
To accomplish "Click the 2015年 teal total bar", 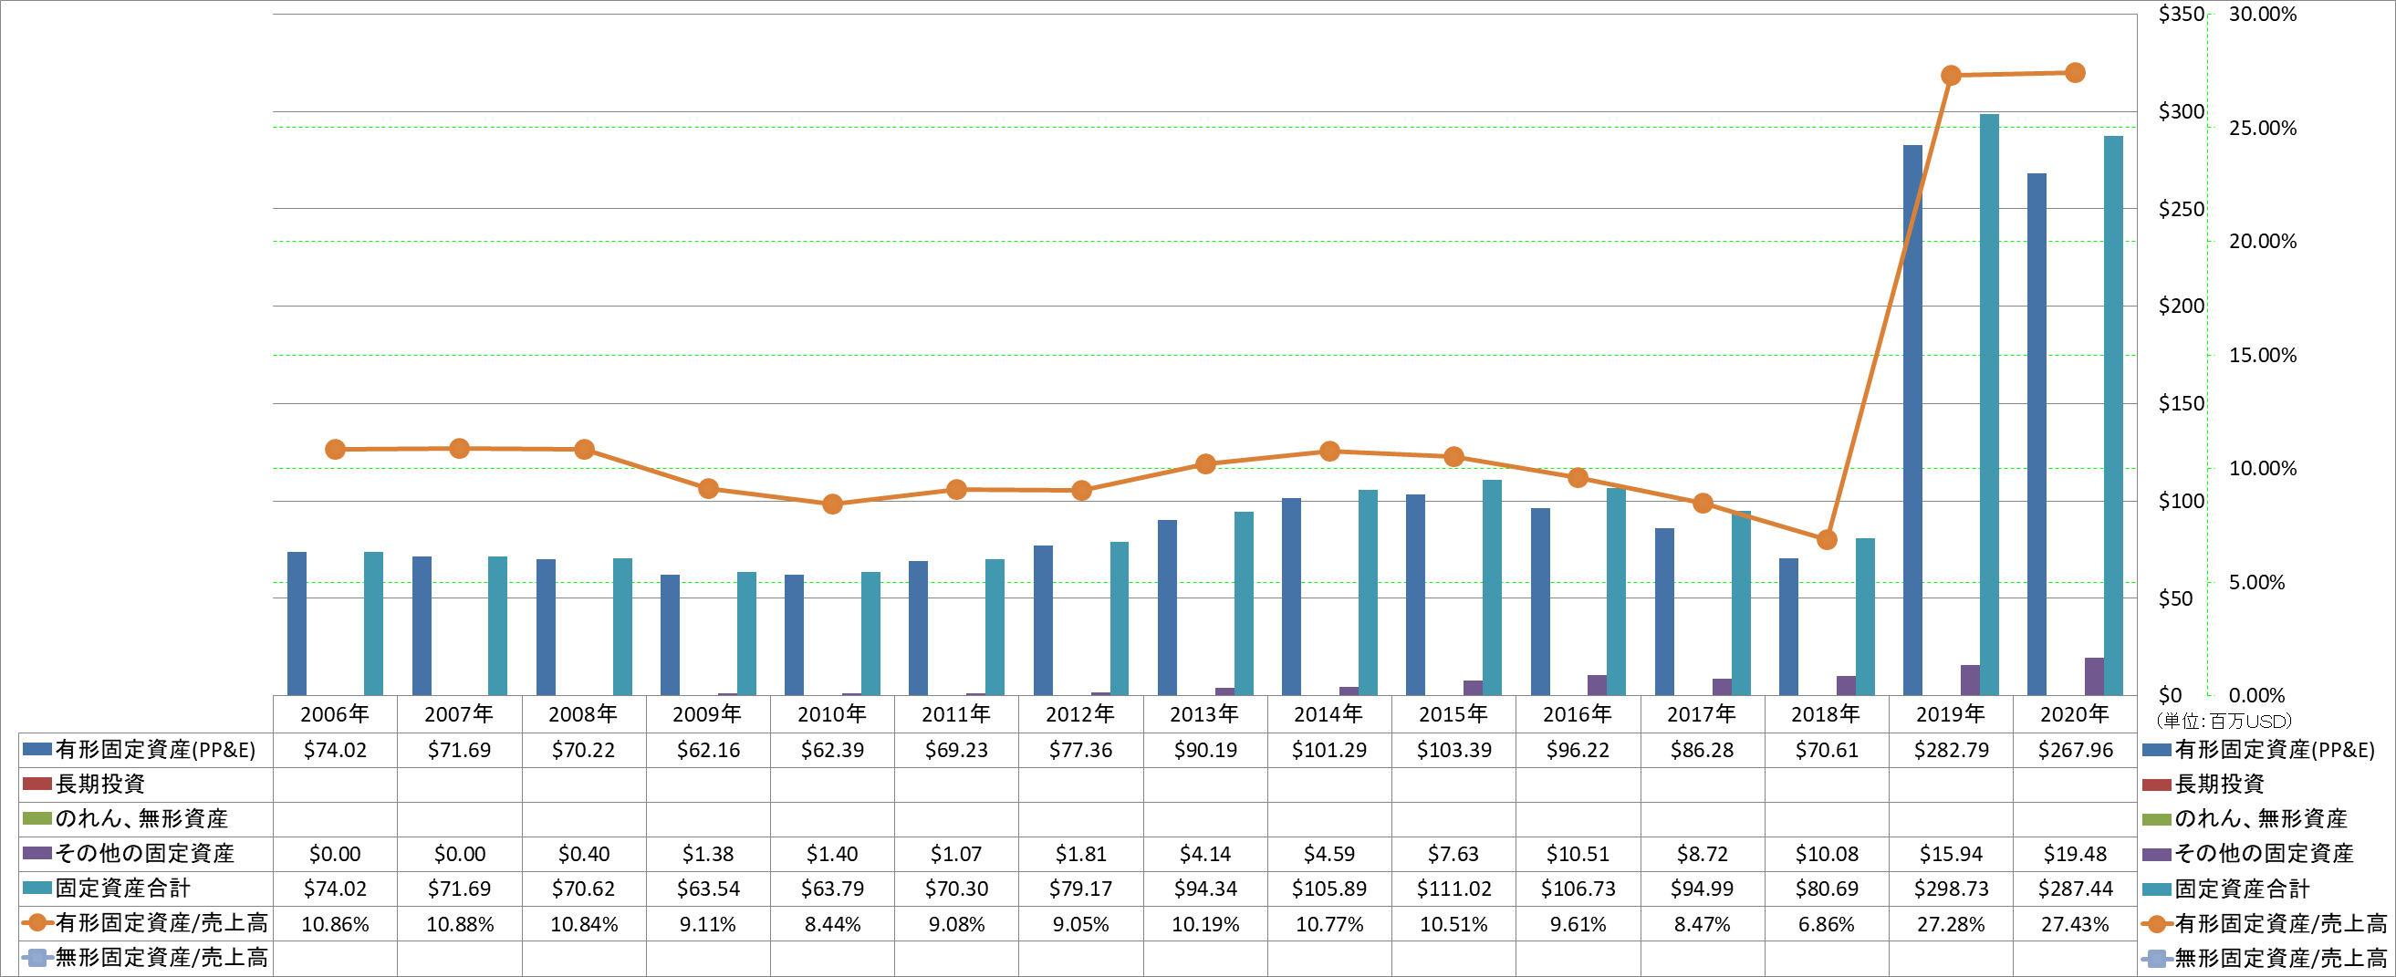I will (x=1492, y=587).
